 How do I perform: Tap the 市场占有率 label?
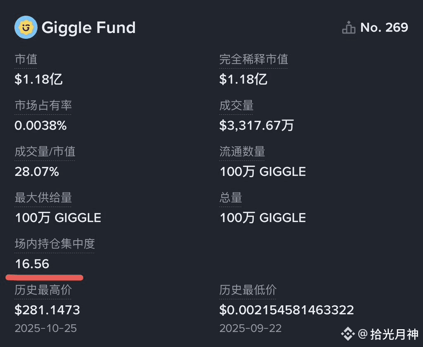tap(43, 106)
